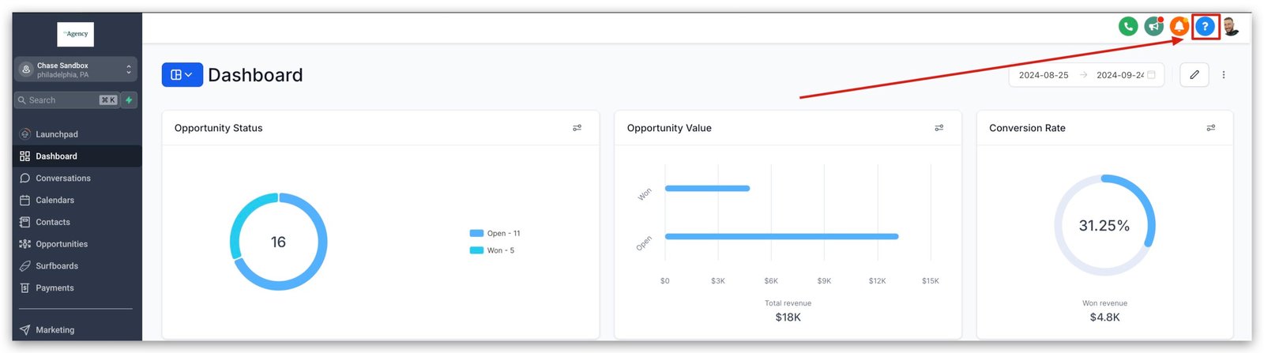Click the green phone dialer icon
This screenshot has height=353, width=1264.
point(1128,27)
